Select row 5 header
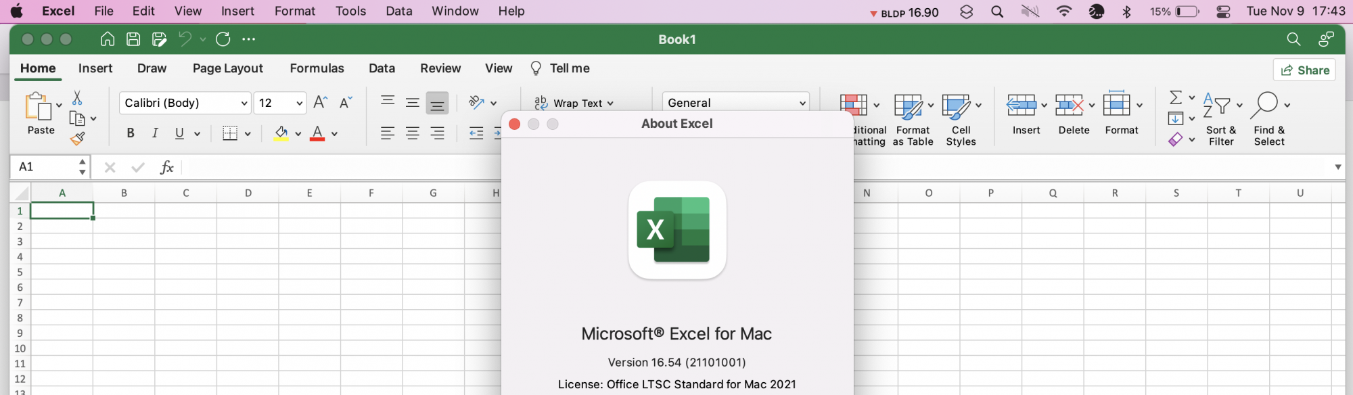 [20, 272]
